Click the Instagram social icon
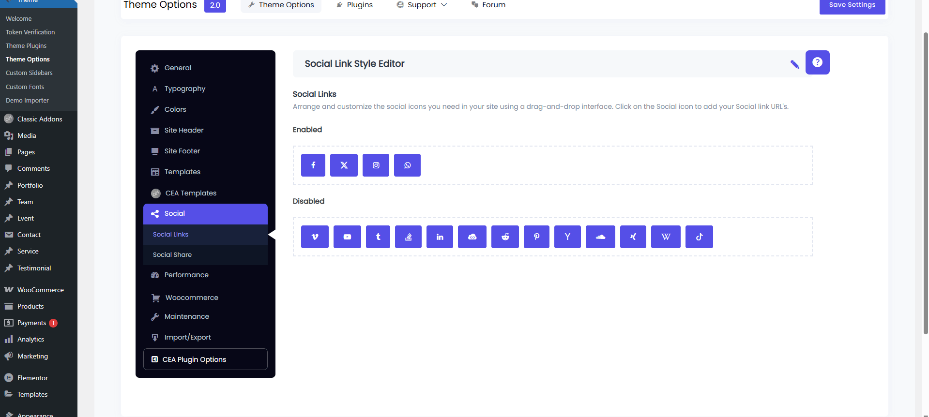This screenshot has width=929, height=417. click(x=376, y=165)
